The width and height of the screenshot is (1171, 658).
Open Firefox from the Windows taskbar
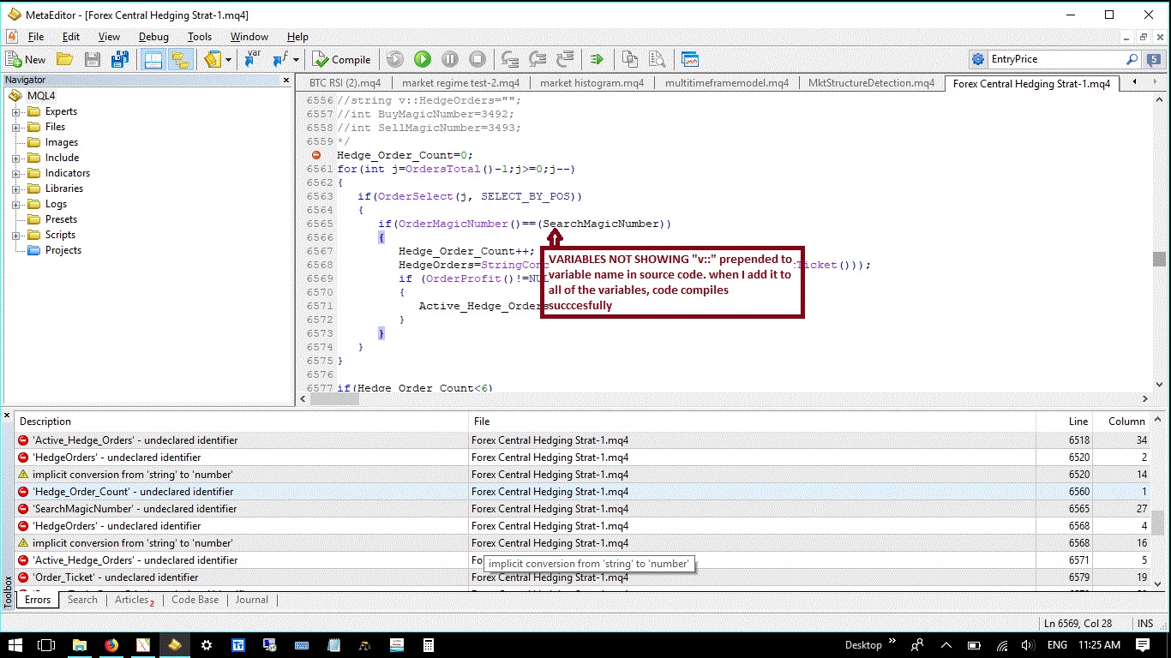[111, 644]
